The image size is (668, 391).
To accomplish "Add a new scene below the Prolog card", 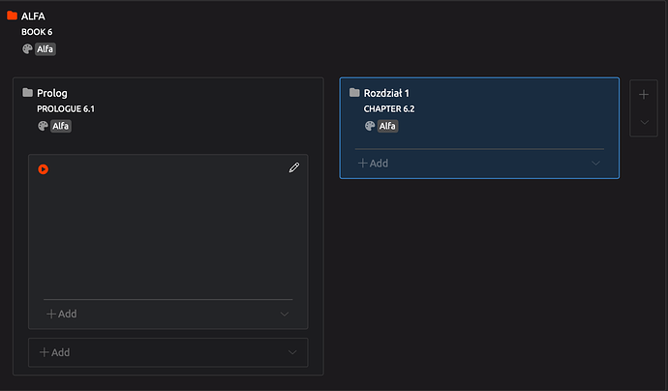I will point(54,352).
